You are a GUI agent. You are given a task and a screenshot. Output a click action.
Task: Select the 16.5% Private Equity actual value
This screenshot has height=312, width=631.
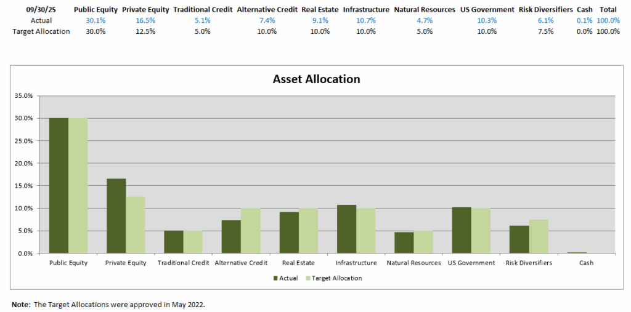click(146, 20)
